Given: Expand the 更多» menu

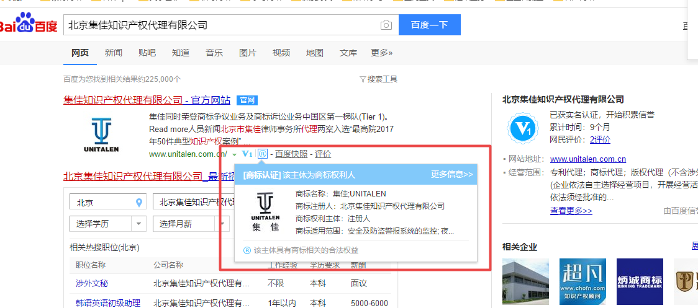Looking at the screenshot, I should pyautogui.click(x=382, y=53).
